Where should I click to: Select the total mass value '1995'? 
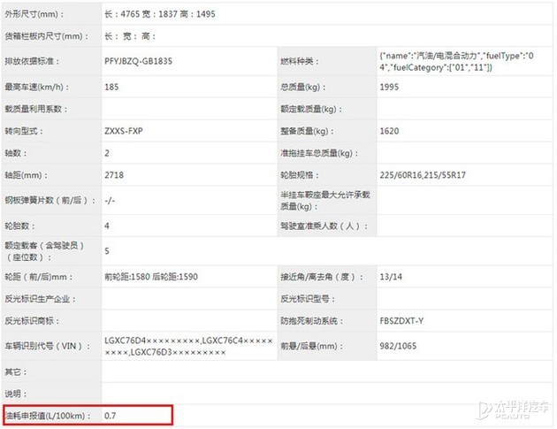pyautogui.click(x=389, y=87)
